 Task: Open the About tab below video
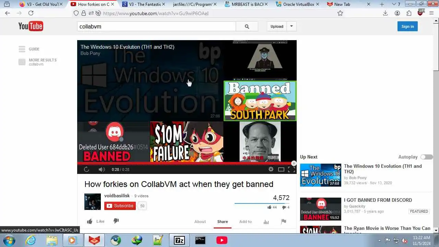click(x=200, y=222)
